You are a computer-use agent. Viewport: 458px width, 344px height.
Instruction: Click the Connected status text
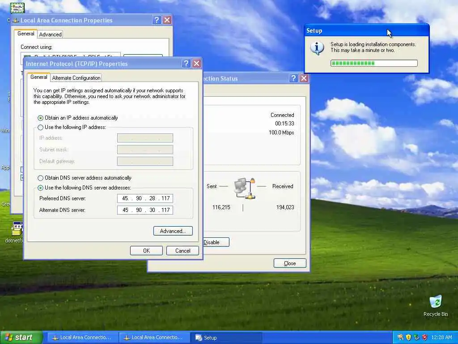[282, 115]
